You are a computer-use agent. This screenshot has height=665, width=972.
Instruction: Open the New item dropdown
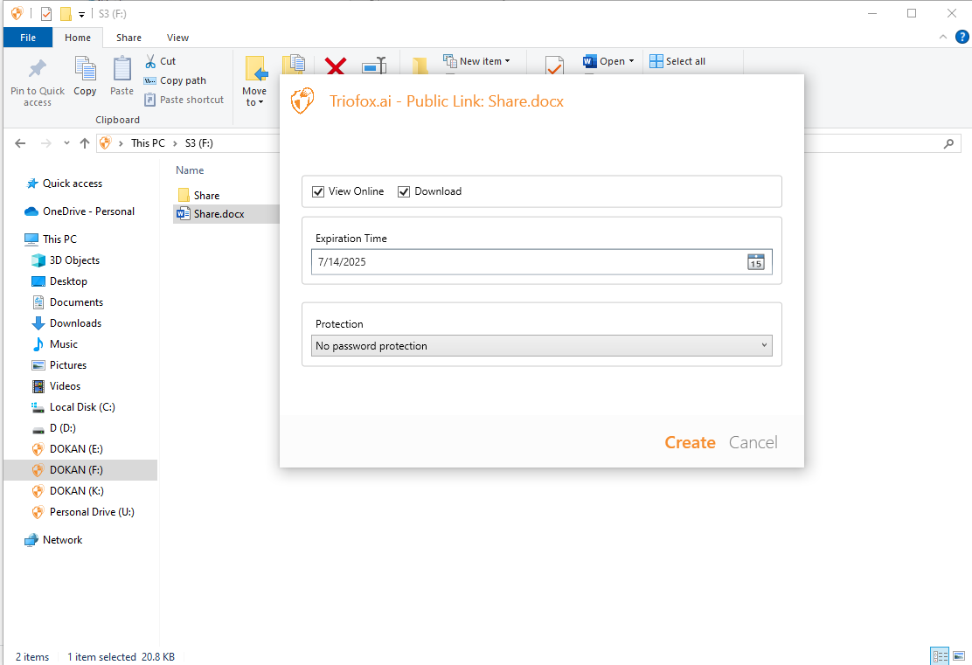click(476, 61)
